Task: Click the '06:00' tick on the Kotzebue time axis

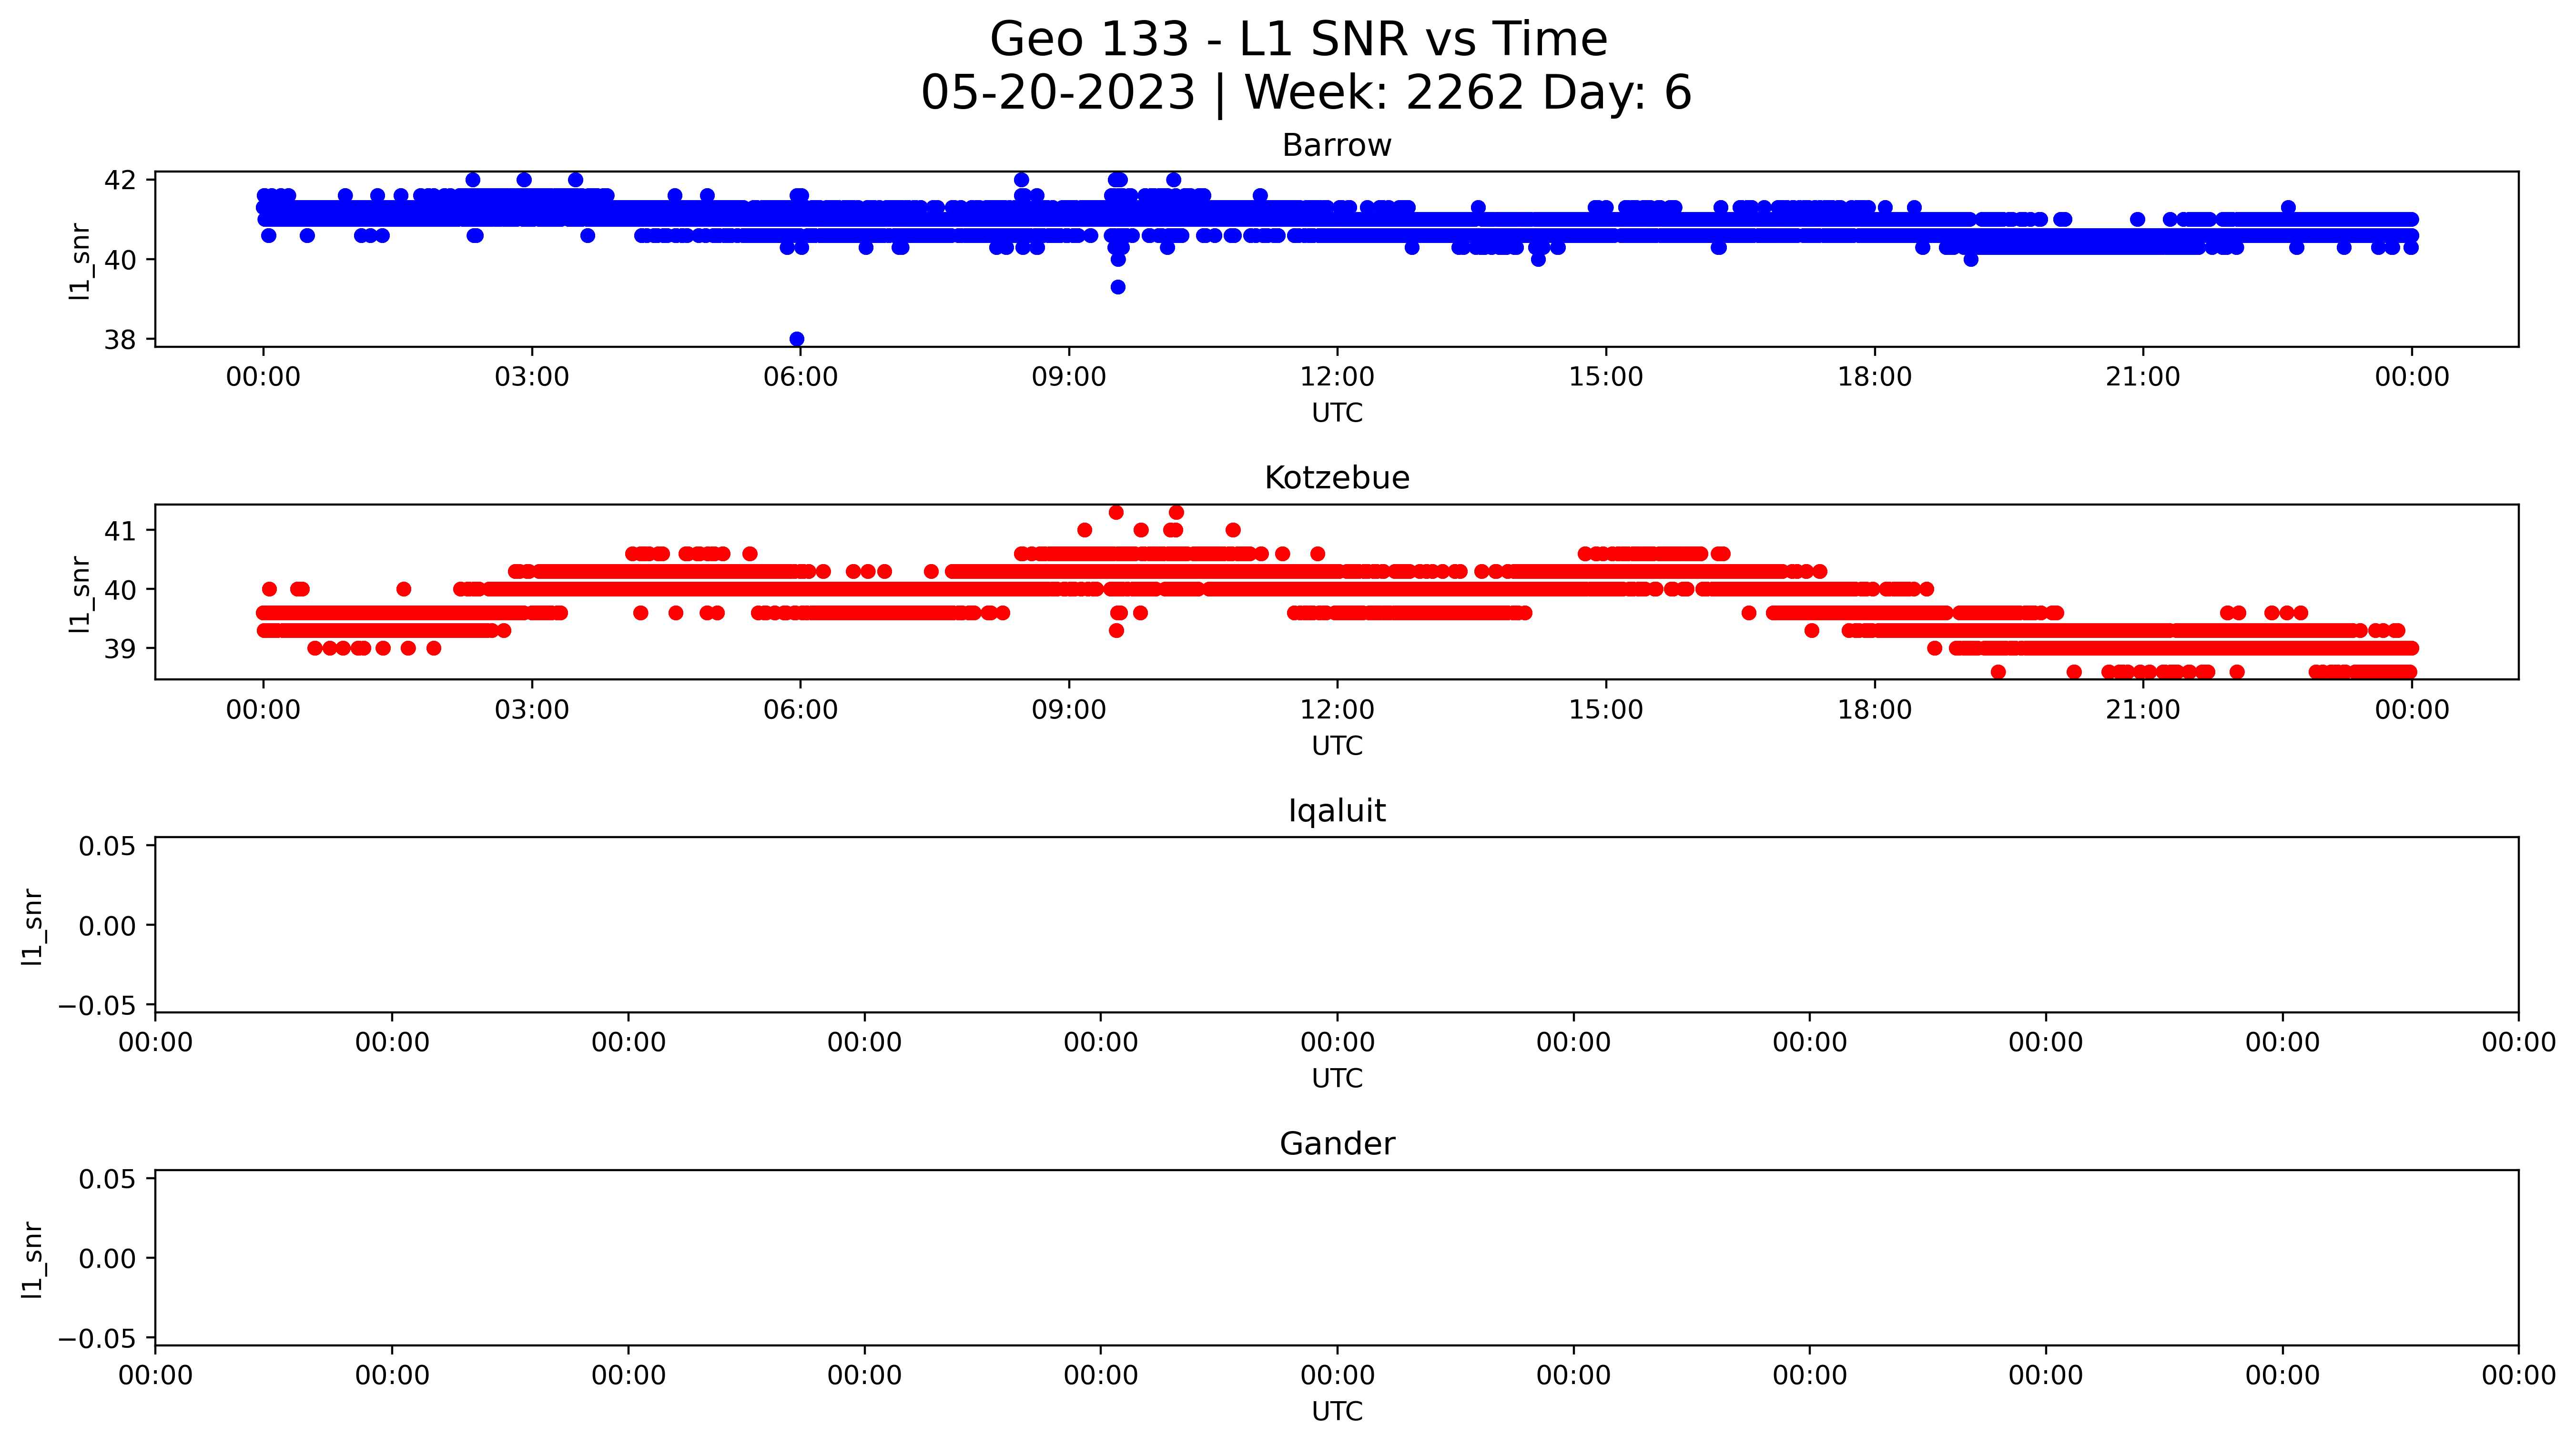Action: pos(800,710)
